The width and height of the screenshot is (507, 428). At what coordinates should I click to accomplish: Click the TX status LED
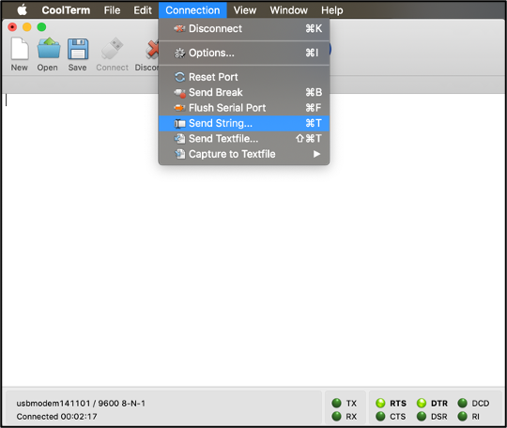pos(337,403)
